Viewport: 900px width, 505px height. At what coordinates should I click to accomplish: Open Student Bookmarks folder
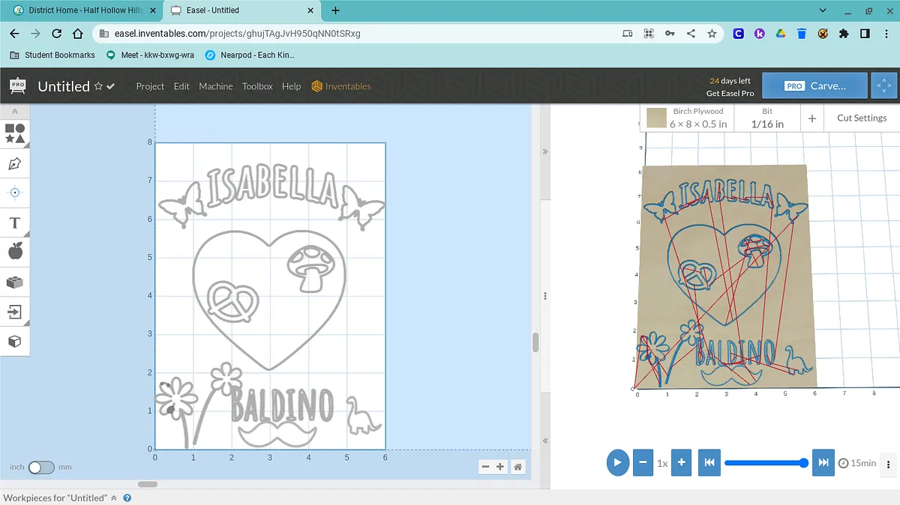(52, 55)
